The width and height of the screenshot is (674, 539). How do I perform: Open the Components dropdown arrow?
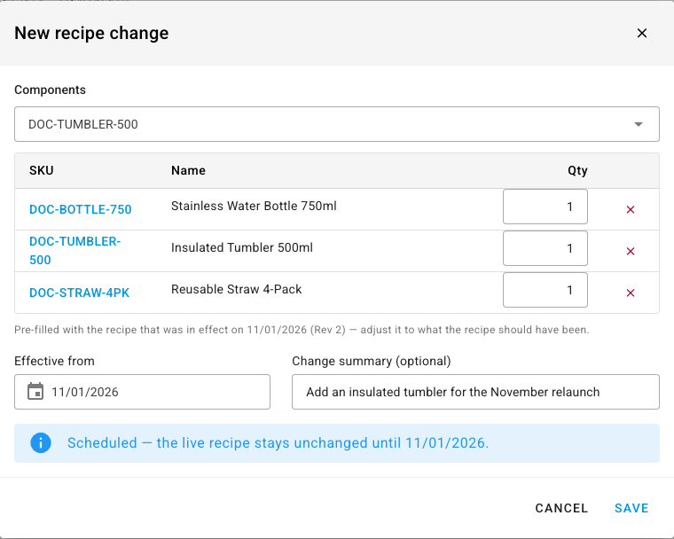(x=639, y=124)
